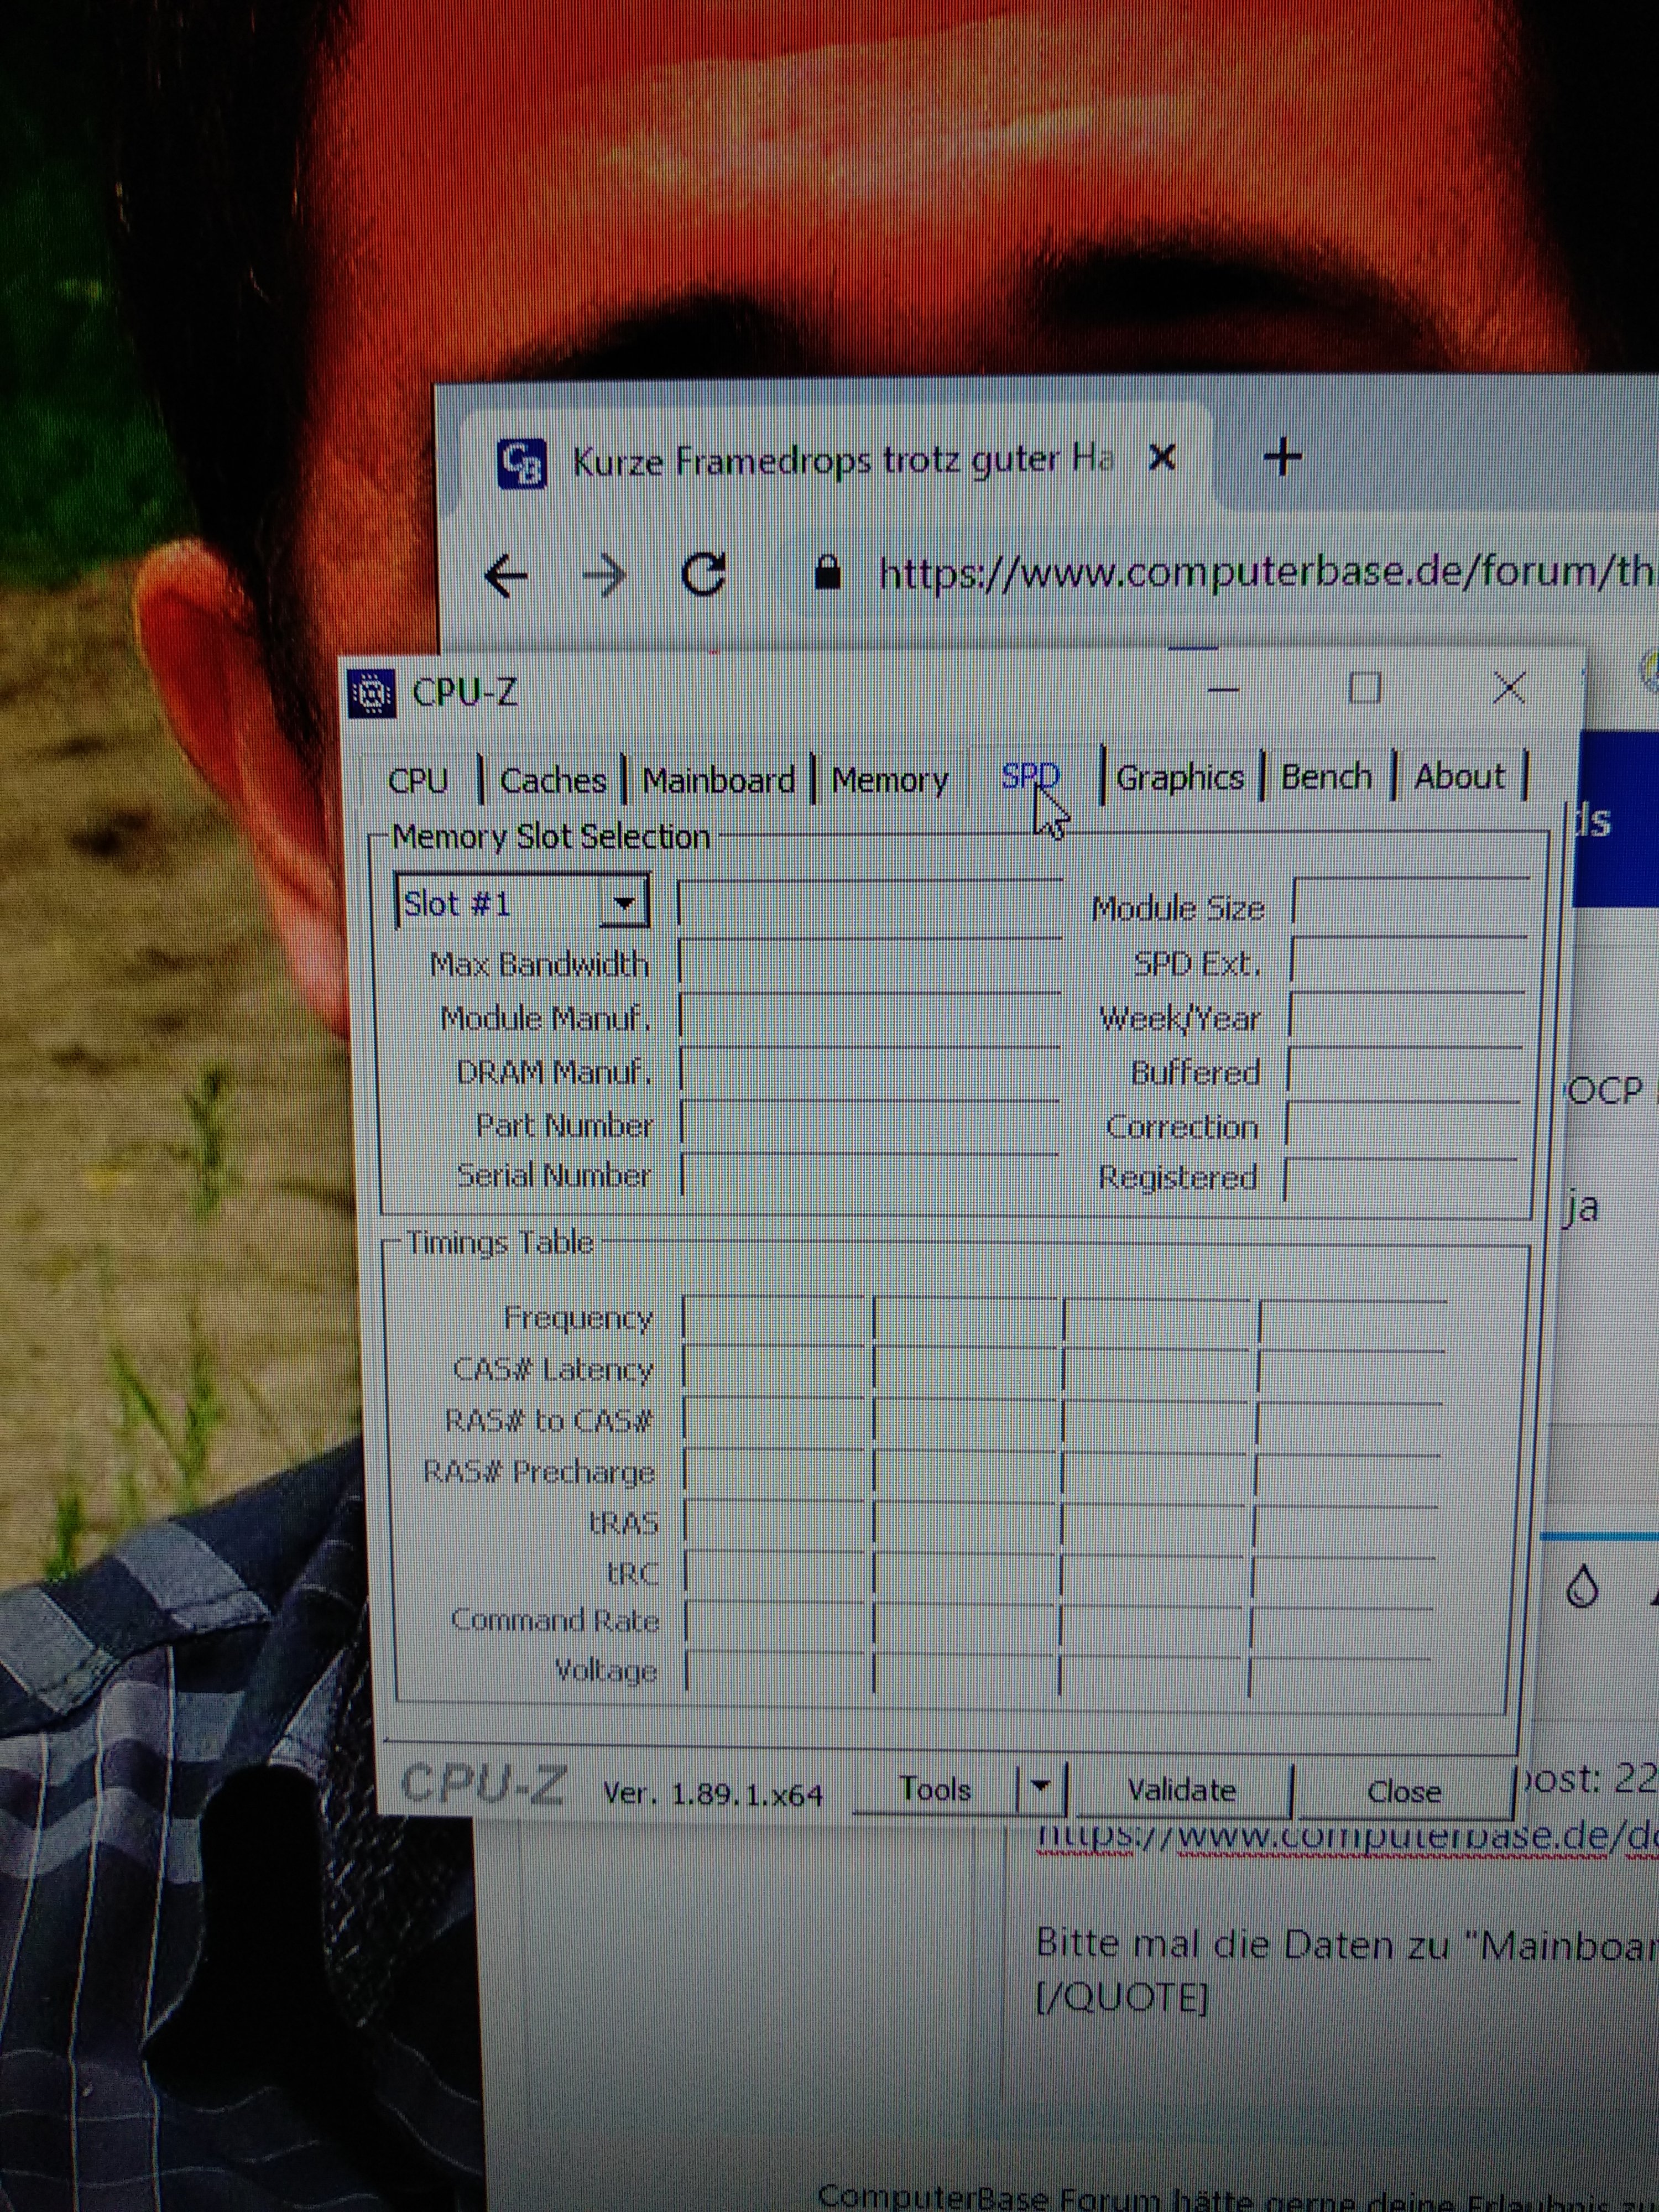
Task: Open a new browser tab
Action: click(1283, 457)
